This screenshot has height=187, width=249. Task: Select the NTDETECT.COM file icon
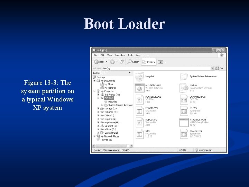184,123
